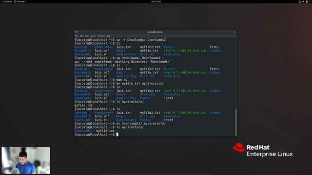Click the 'man mv' command line
The image size is (312, 175).
101,80
